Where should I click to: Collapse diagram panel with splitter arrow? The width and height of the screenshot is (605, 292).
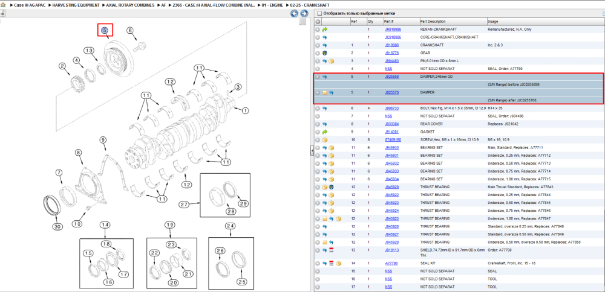tap(312, 151)
